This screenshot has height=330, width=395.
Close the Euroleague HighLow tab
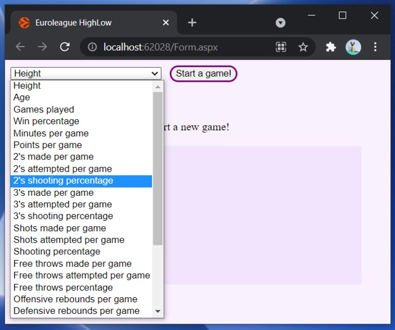coord(166,22)
